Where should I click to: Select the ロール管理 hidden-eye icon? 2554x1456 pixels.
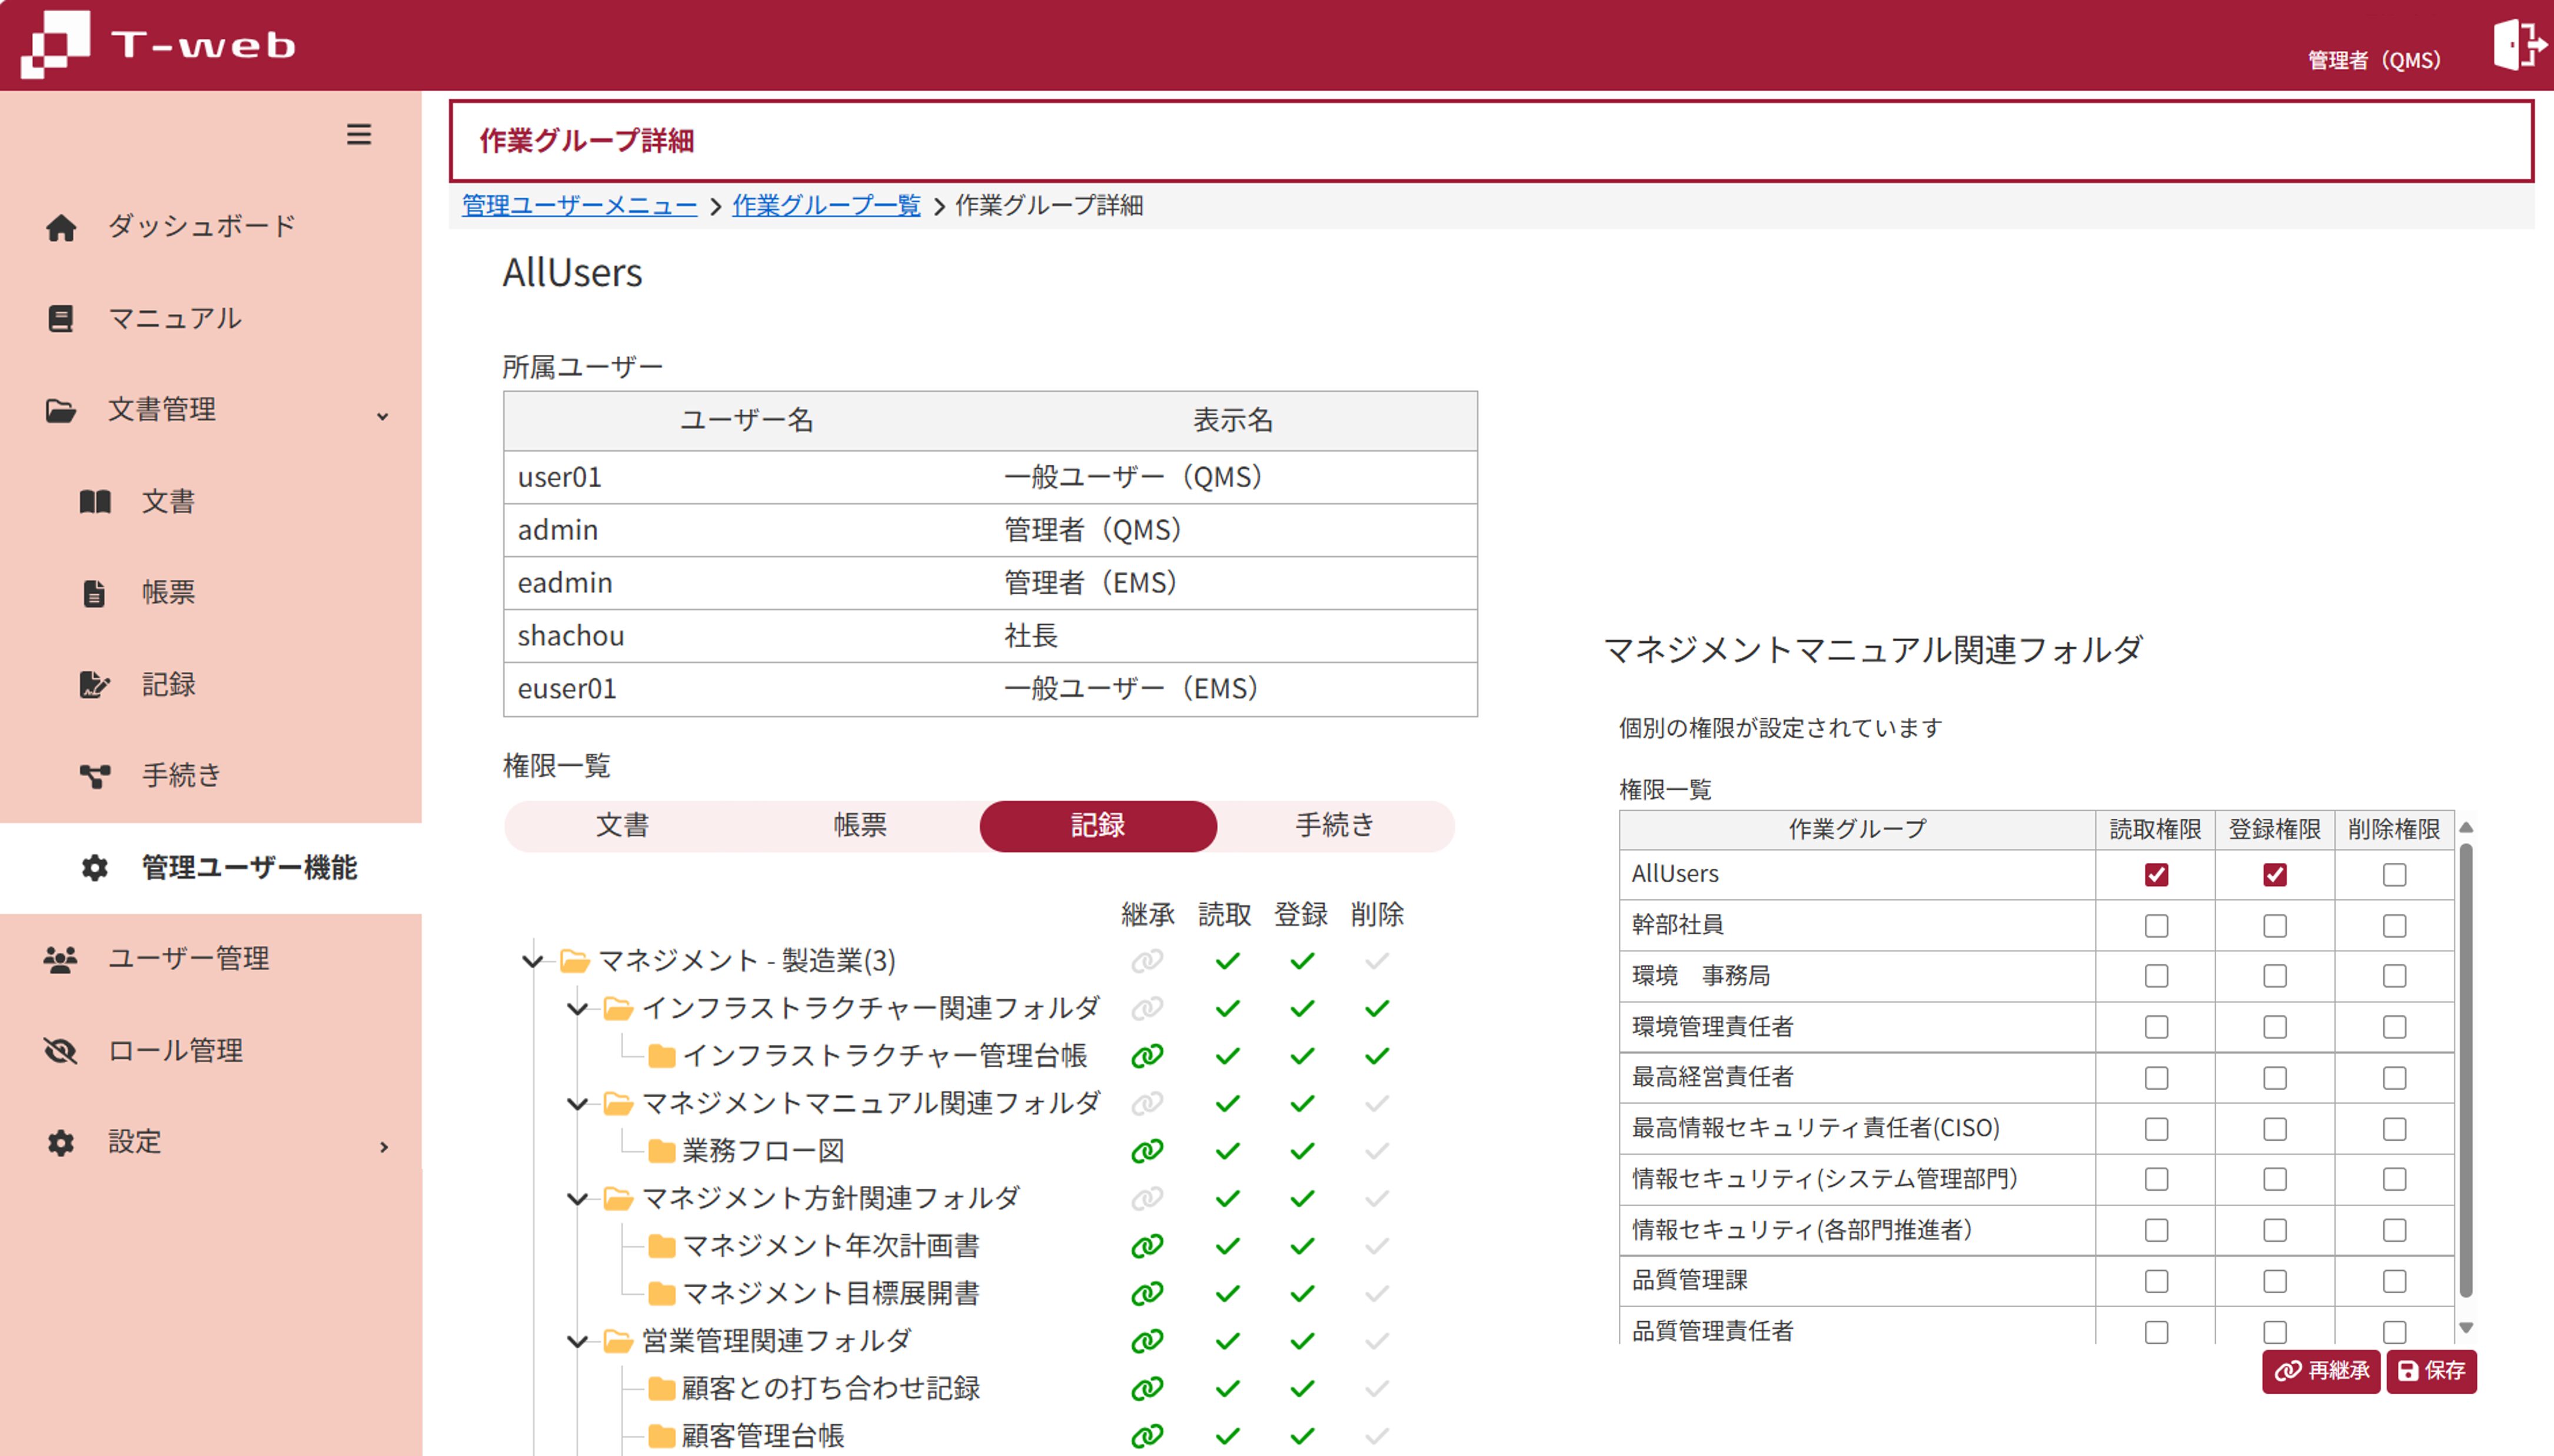pyautogui.click(x=60, y=1050)
